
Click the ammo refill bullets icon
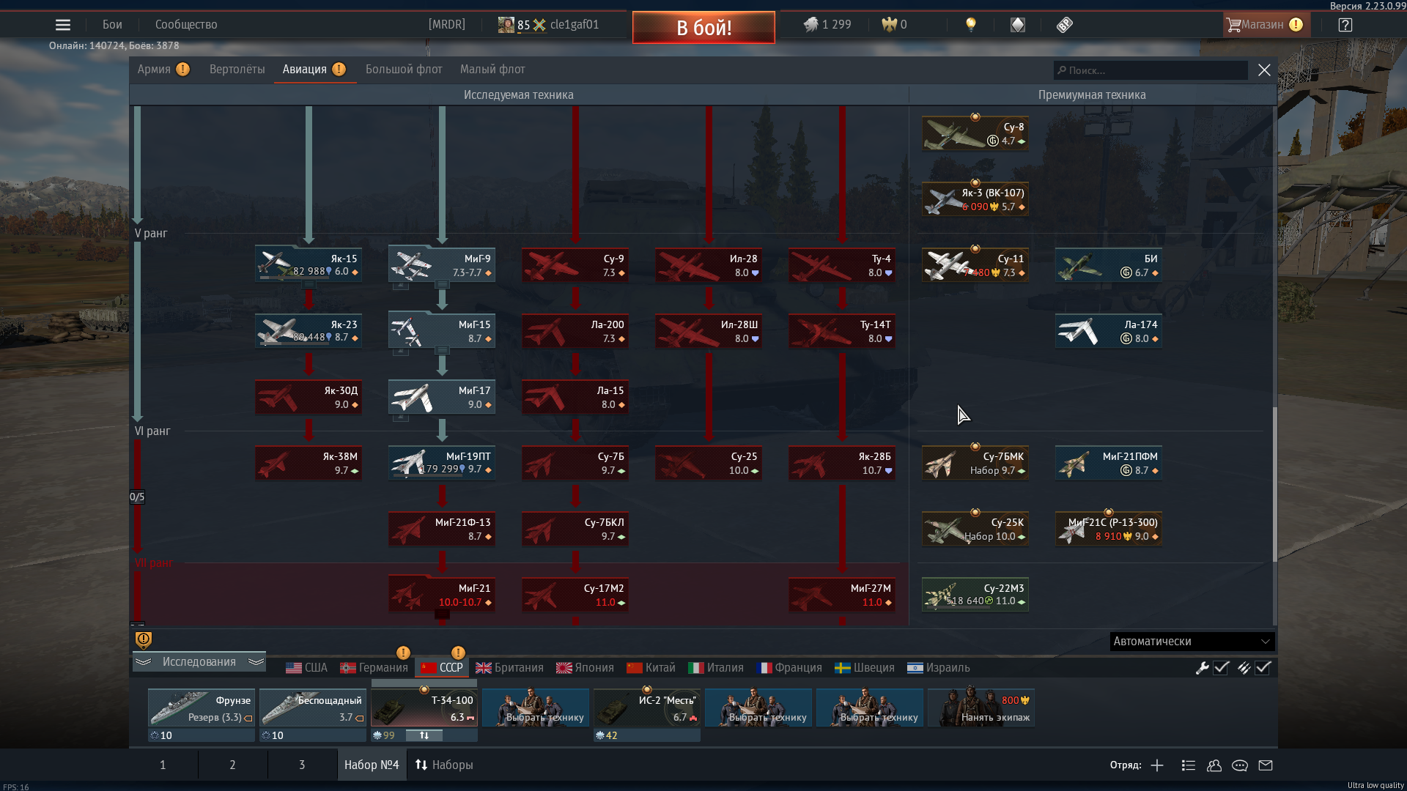1244,668
